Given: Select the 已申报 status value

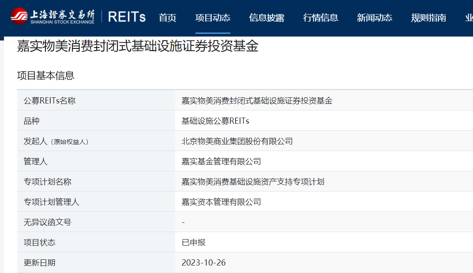Looking at the screenshot, I should [193, 242].
